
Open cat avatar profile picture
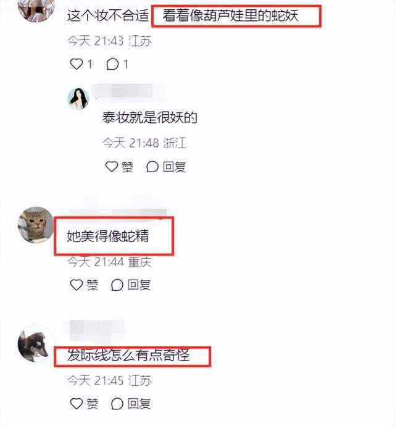click(36, 225)
